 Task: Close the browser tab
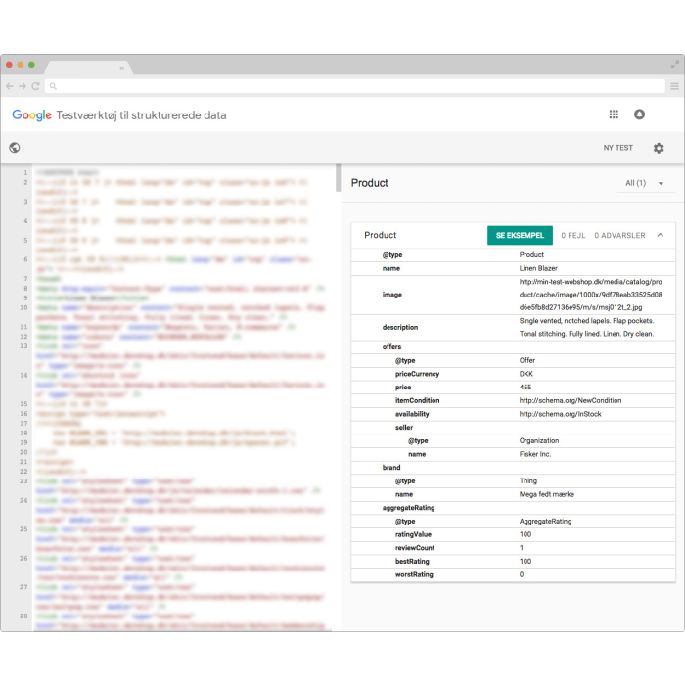click(x=122, y=68)
